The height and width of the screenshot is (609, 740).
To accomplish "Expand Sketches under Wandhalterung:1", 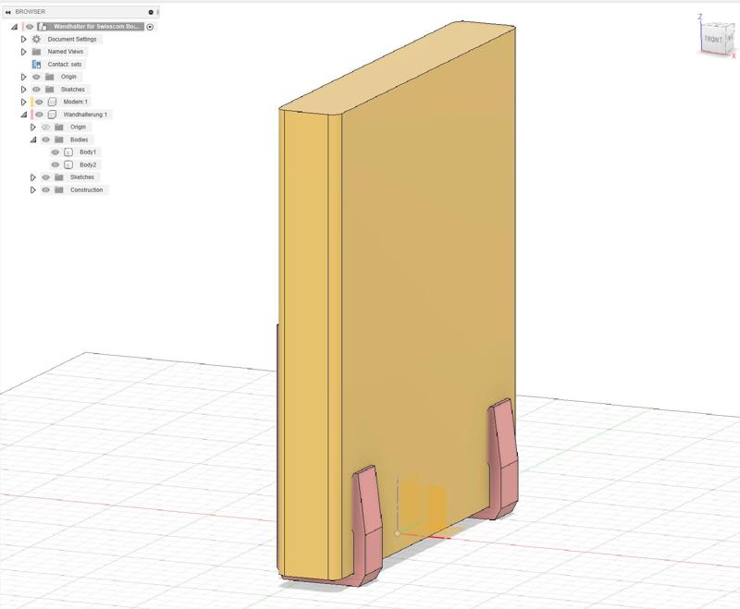I will (x=33, y=177).
